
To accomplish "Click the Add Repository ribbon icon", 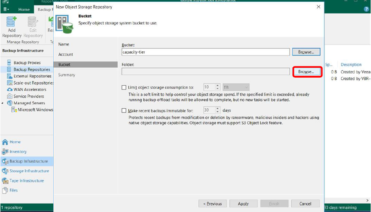I will pos(11,22).
